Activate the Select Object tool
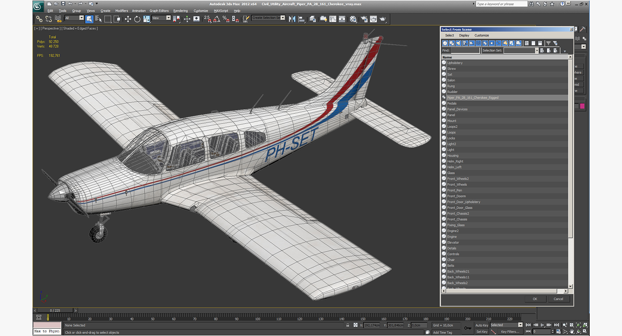Screen dimensions: 622x336 [x=90, y=19]
